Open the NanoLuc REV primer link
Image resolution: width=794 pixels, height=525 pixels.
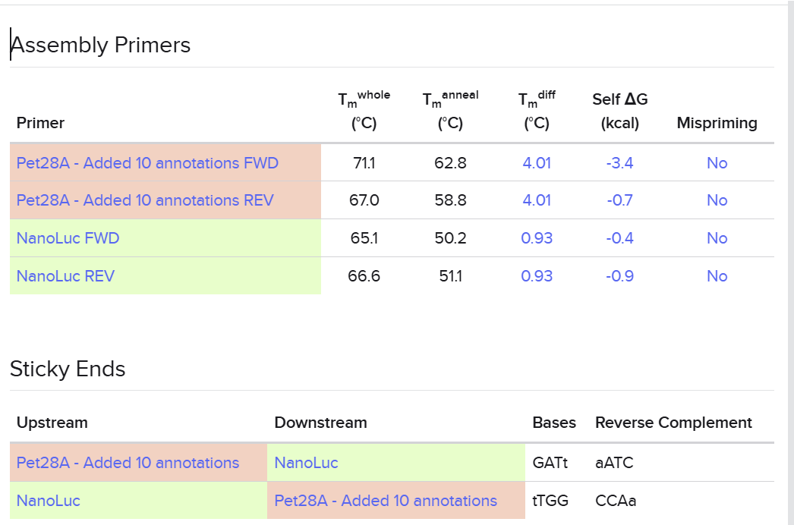[x=65, y=276]
